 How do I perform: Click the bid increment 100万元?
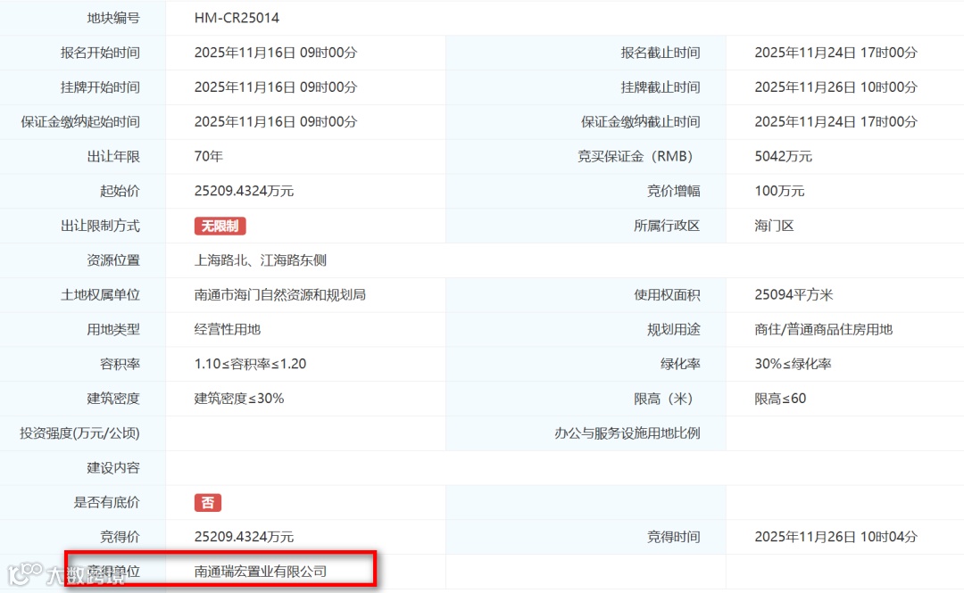779,191
